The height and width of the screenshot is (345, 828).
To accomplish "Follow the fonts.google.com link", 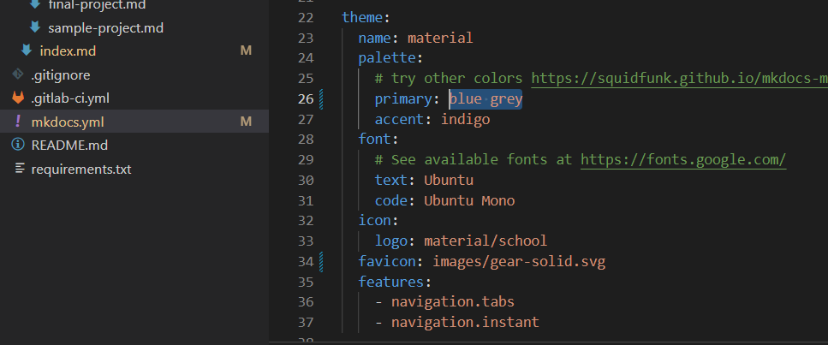I will (x=683, y=159).
